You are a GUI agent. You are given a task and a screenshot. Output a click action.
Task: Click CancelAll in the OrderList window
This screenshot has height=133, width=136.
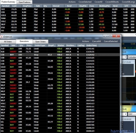tap(96, 41)
